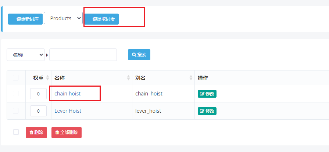Open the chain hoist link
Viewport: 329px width, 152px height.
click(x=68, y=94)
